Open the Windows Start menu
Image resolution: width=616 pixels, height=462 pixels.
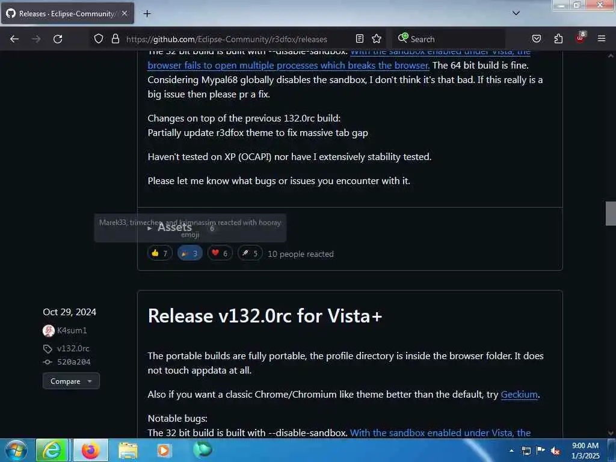point(16,450)
